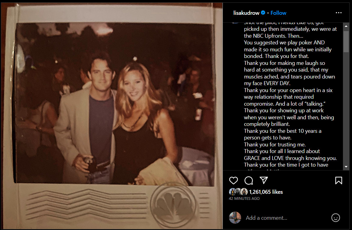Open comments via speech bubble icon

point(249,180)
